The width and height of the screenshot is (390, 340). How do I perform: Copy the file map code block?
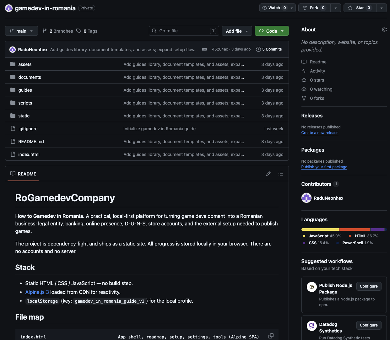(x=271, y=336)
